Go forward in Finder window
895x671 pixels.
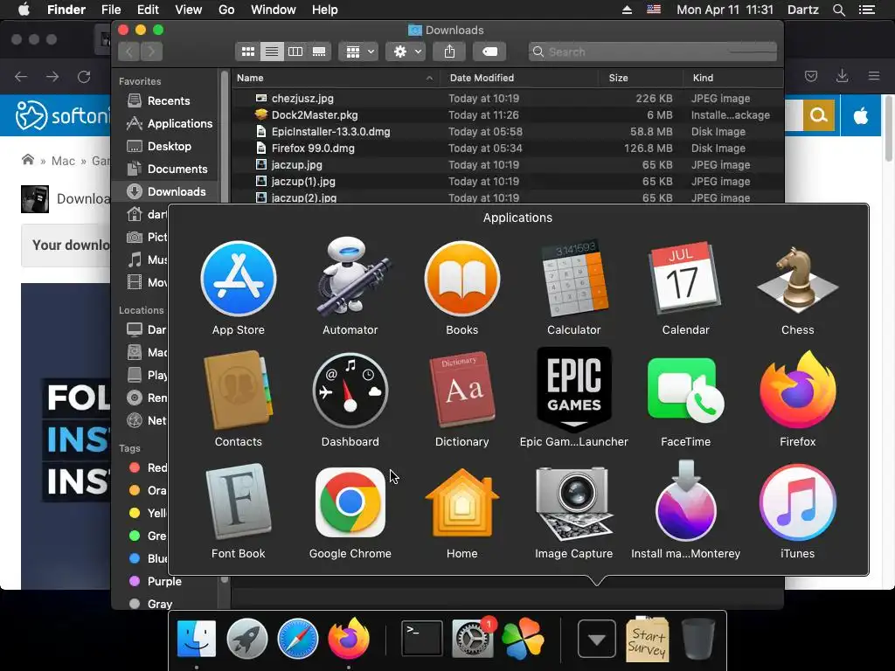151,52
